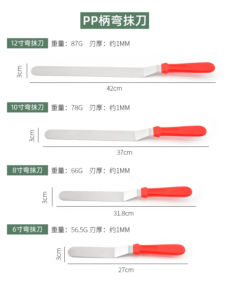
Task: Click the 8寸弯抹刀 green label
Action: [x=27, y=170]
